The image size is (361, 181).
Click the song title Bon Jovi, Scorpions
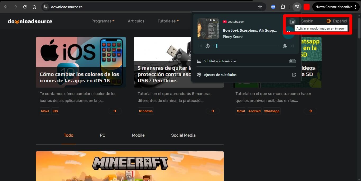250,30
